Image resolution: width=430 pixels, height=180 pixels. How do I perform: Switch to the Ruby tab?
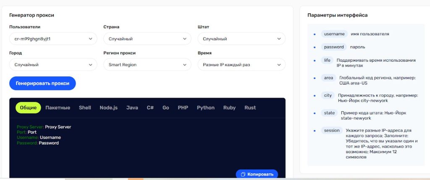pyautogui.click(x=229, y=108)
